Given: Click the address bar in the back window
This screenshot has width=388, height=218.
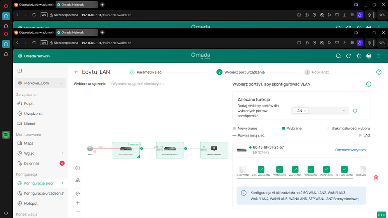Looking at the screenshot, I should click(x=106, y=15).
